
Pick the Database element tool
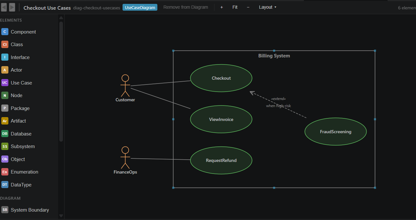pyautogui.click(x=21, y=134)
